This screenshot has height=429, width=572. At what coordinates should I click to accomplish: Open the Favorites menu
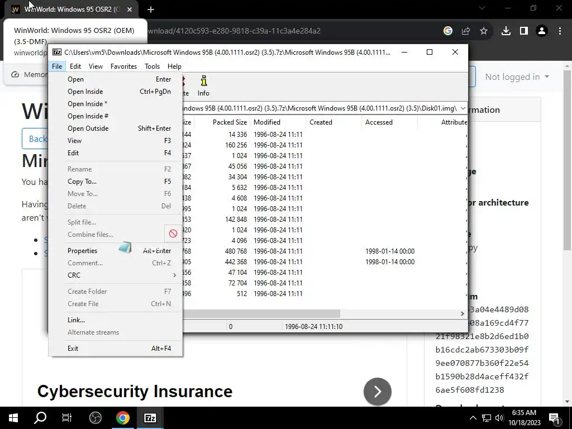point(123,66)
